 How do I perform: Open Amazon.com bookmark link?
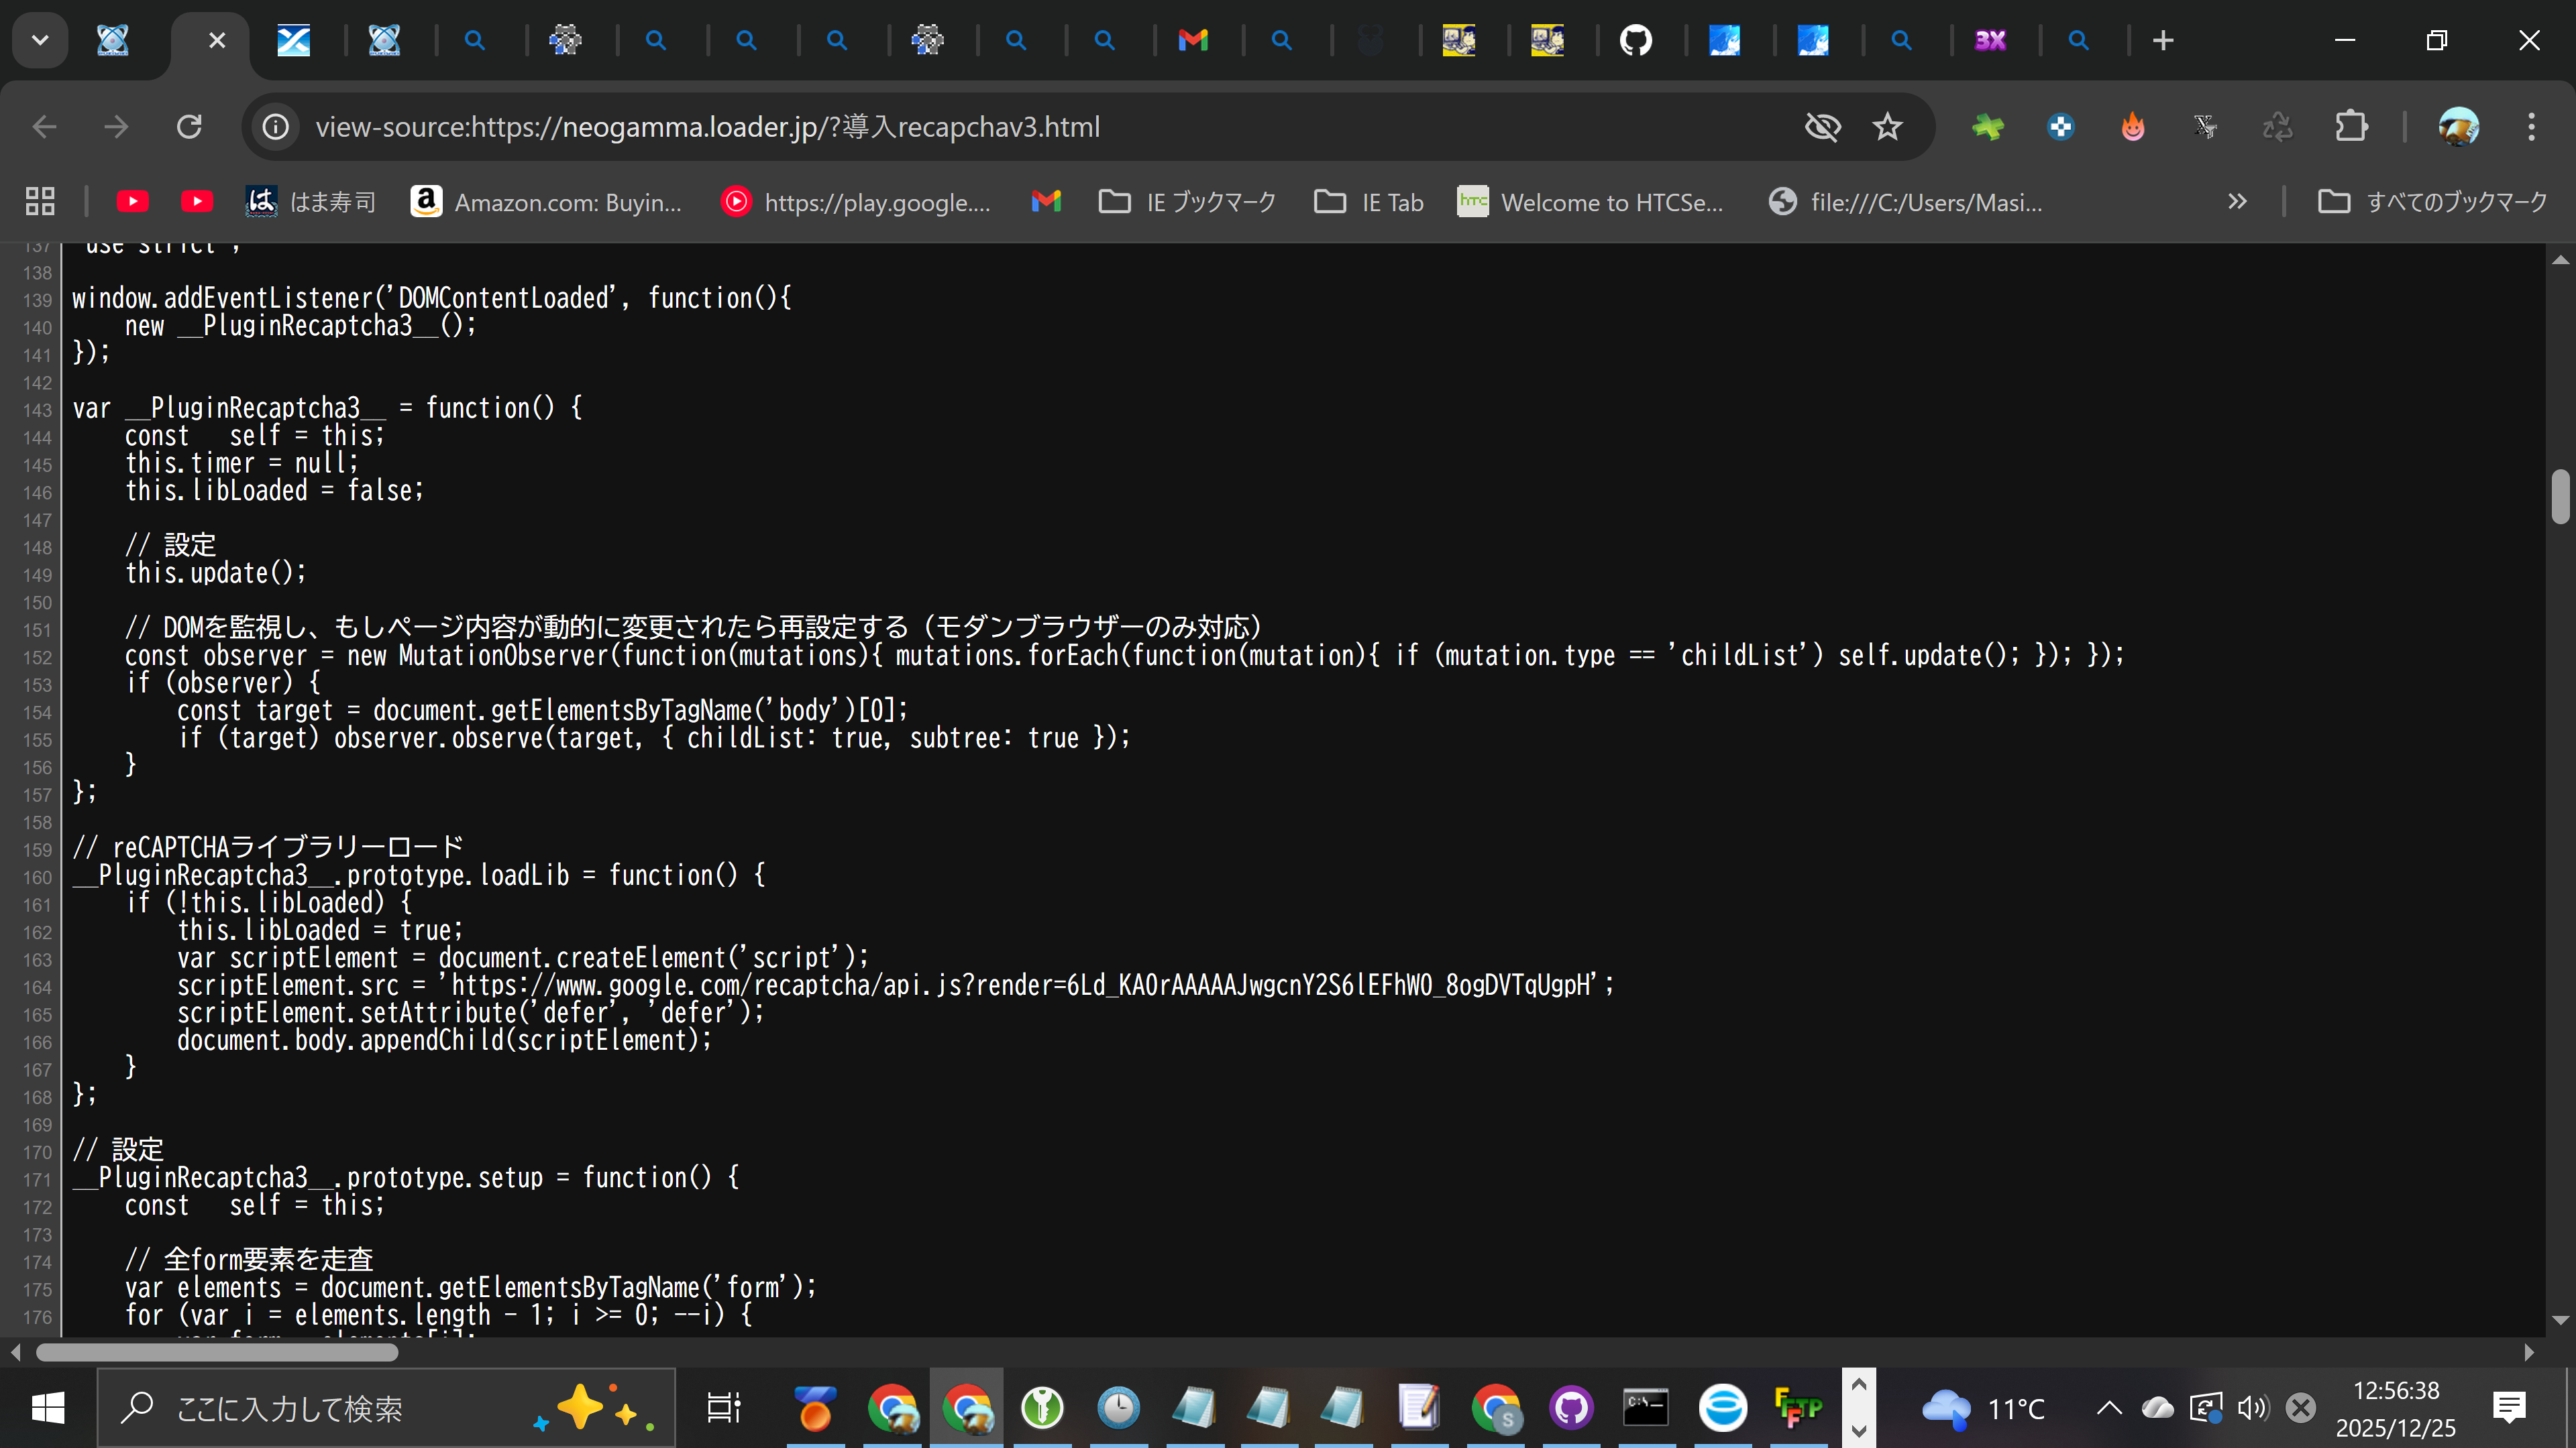click(x=546, y=202)
